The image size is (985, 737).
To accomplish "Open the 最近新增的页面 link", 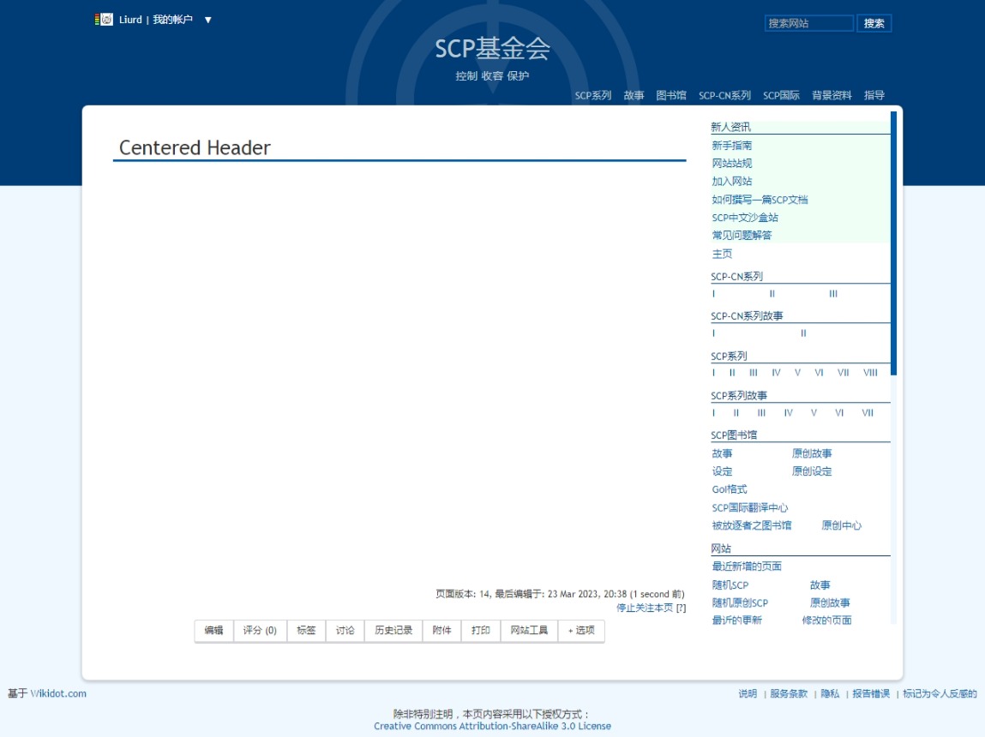I will tap(747, 566).
